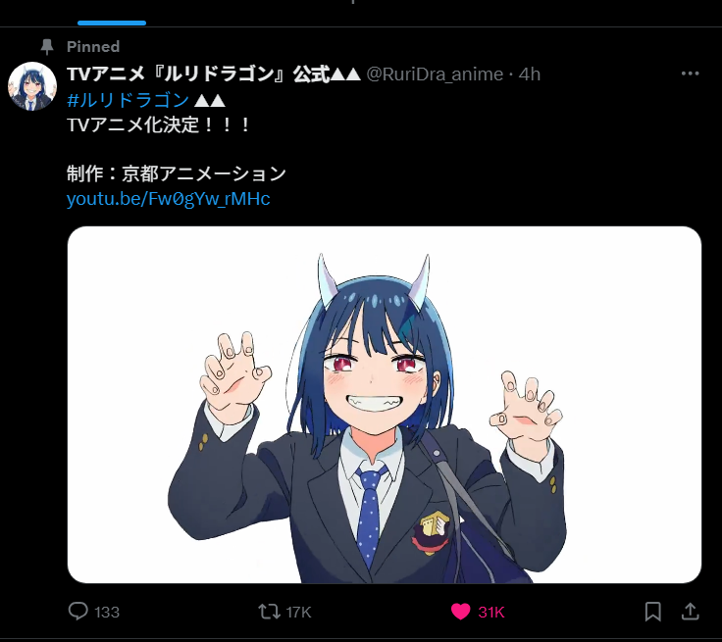
Task: Click the pin icon beside Pinned
Action: coord(46,46)
